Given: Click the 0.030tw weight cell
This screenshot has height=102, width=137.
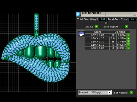Looking at the screenshot, I should point(122,48).
